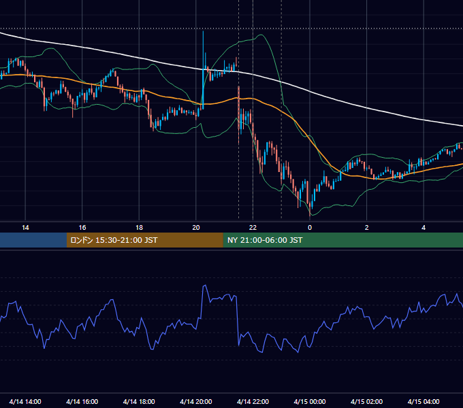The width and height of the screenshot is (463, 408).
Task: Click the hour label 4 on price chart axis
Action: tap(424, 228)
